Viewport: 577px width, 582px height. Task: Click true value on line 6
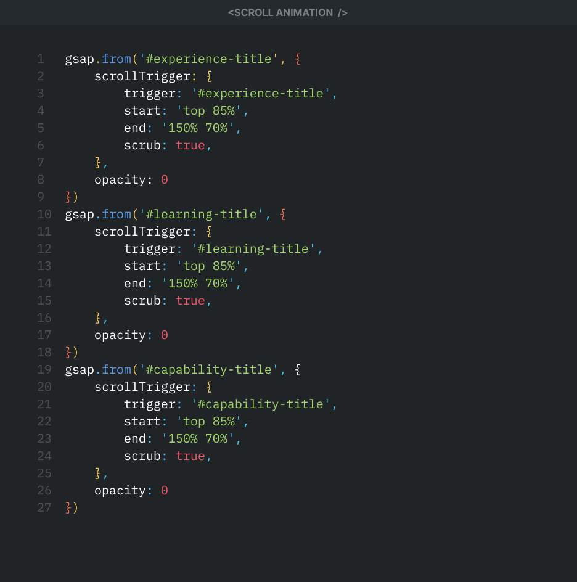pos(190,145)
